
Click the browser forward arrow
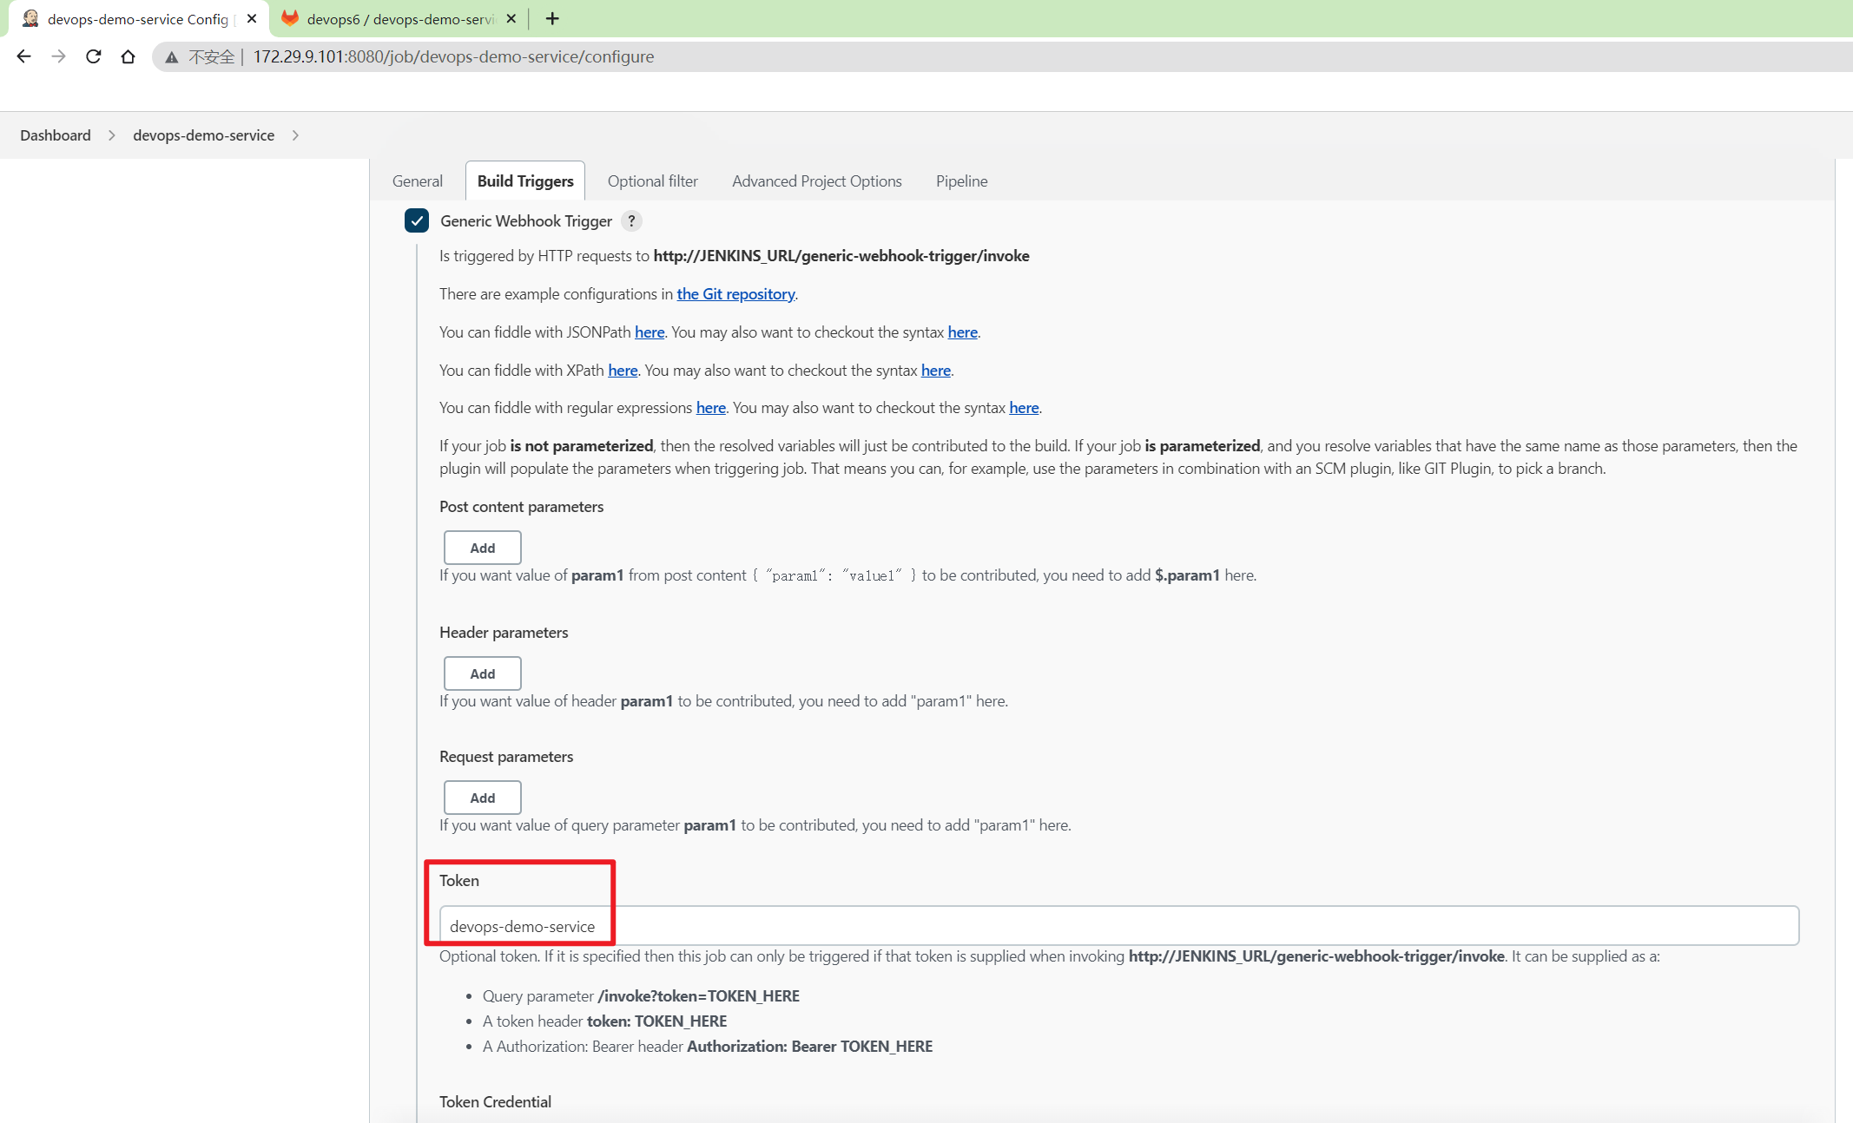(x=58, y=56)
